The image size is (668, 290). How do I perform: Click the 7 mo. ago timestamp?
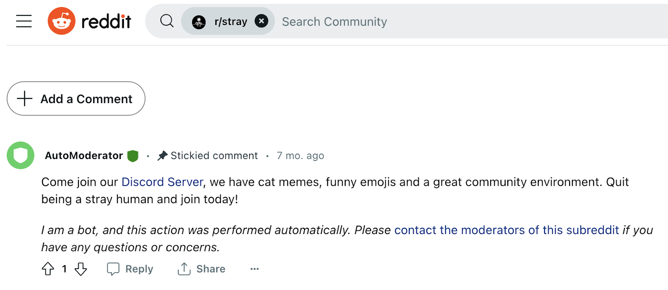pos(300,156)
